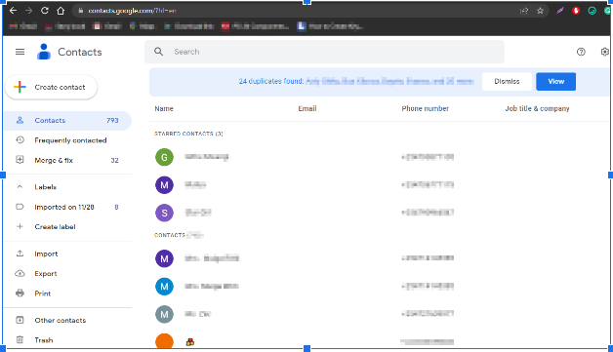The image size is (613, 352).
Task: Bookmark page with the star icon
Action: pos(541,11)
